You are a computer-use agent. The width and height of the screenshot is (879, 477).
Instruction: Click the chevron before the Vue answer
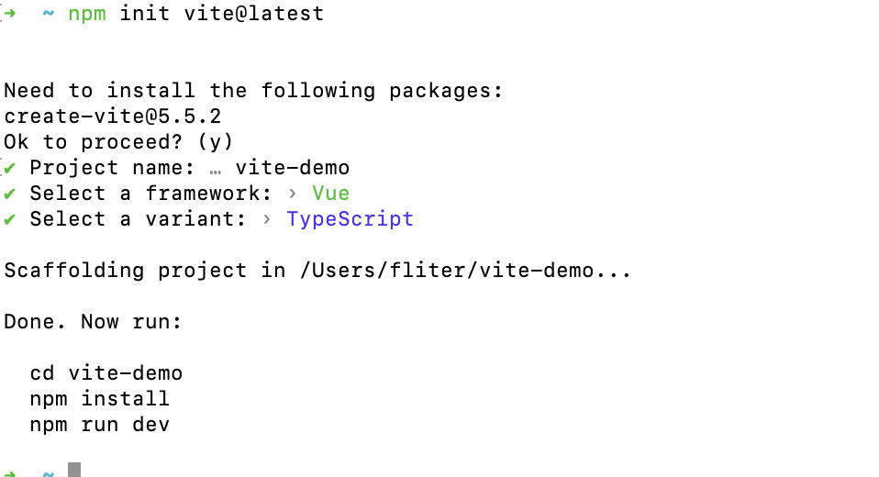point(293,194)
